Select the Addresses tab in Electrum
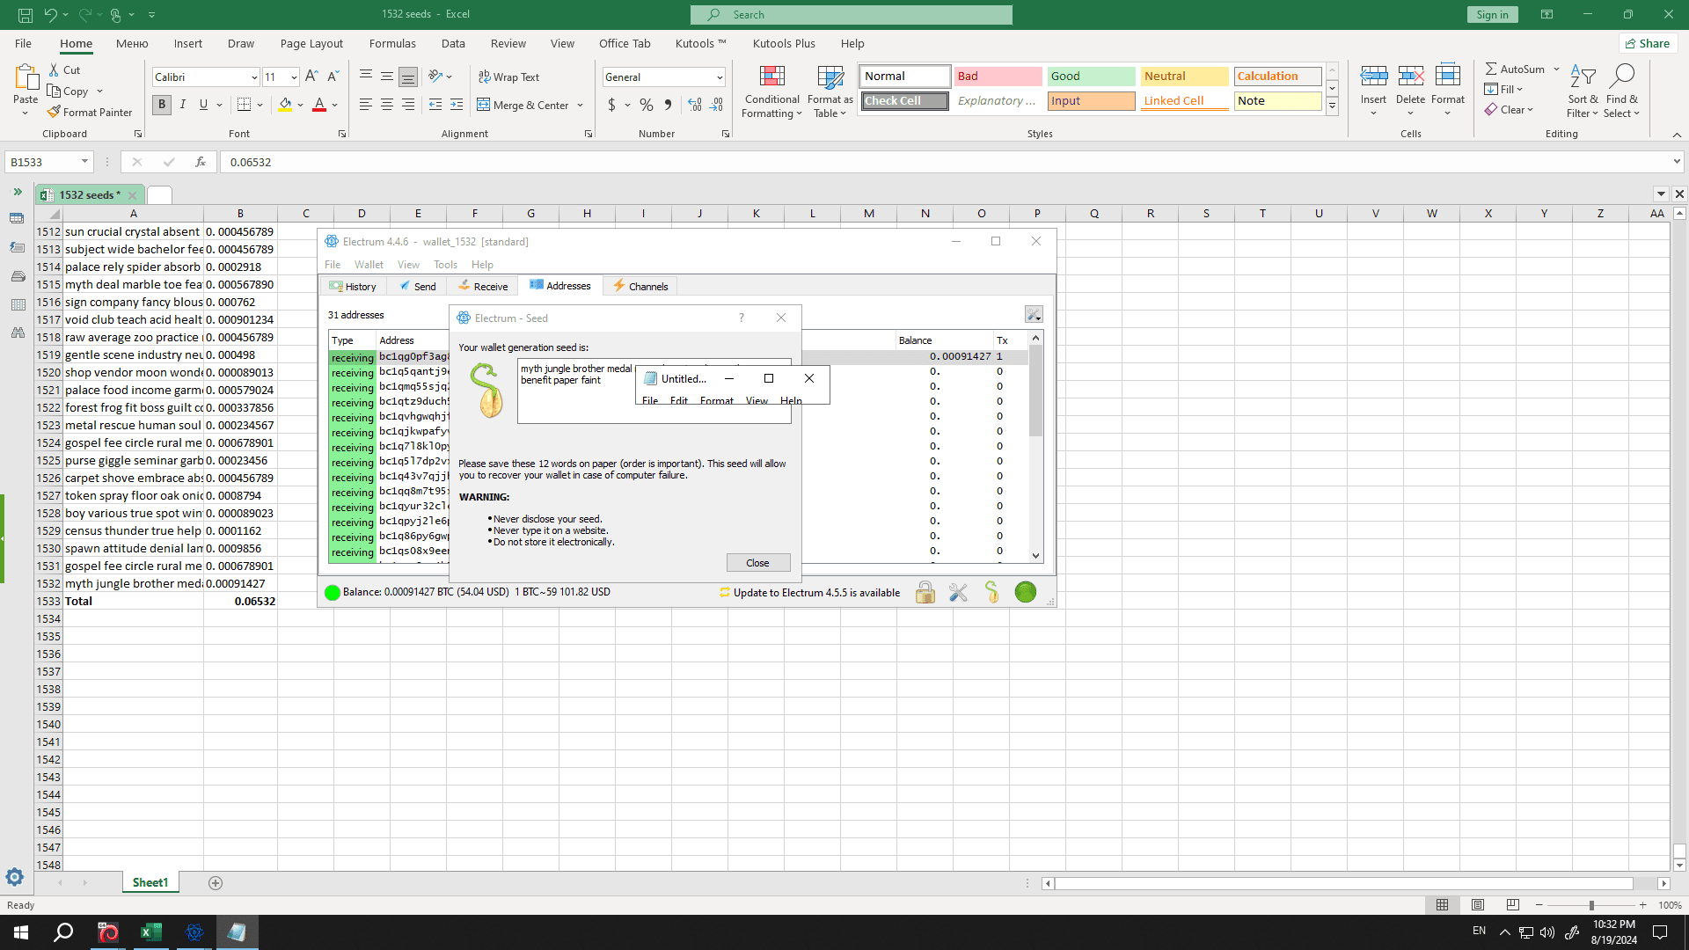1689x950 pixels. [x=564, y=285]
